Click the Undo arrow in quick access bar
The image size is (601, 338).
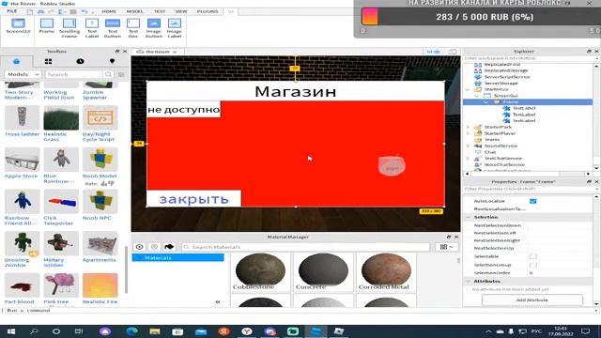point(85,11)
